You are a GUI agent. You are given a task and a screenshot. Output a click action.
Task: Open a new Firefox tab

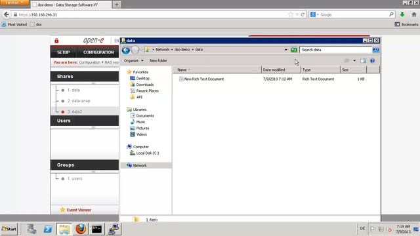[x=117, y=5]
